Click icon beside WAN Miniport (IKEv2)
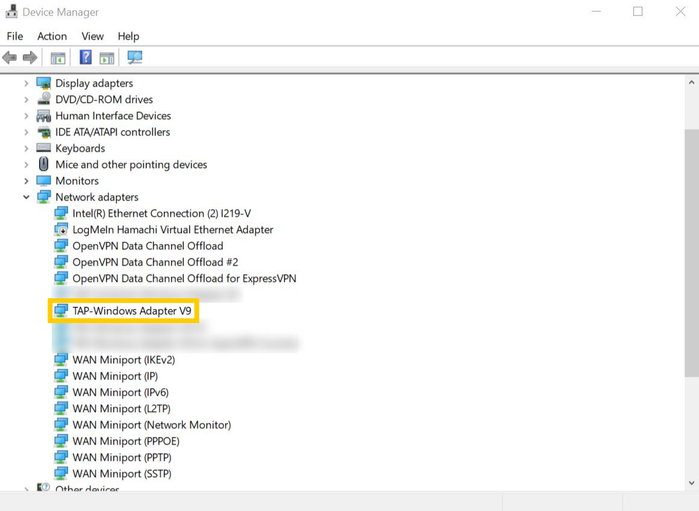Viewport: 699px width, 511px height. [x=61, y=359]
